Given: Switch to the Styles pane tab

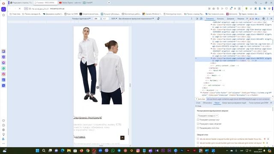Looking at the screenshot, I should (x=198, y=103).
